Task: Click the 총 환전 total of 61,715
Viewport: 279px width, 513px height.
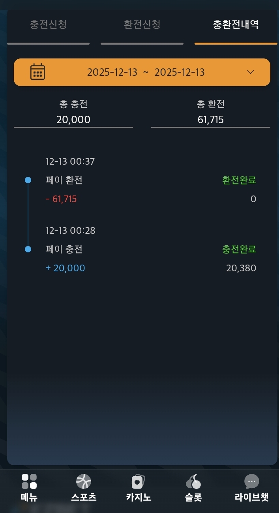Action: (211, 119)
